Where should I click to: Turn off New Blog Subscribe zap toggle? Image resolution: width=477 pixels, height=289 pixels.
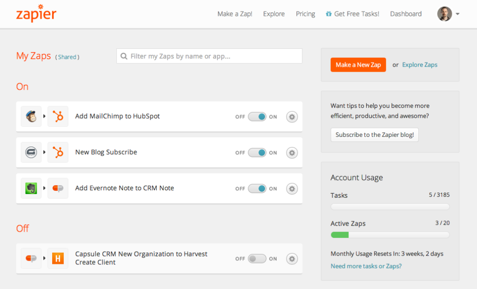257,153
